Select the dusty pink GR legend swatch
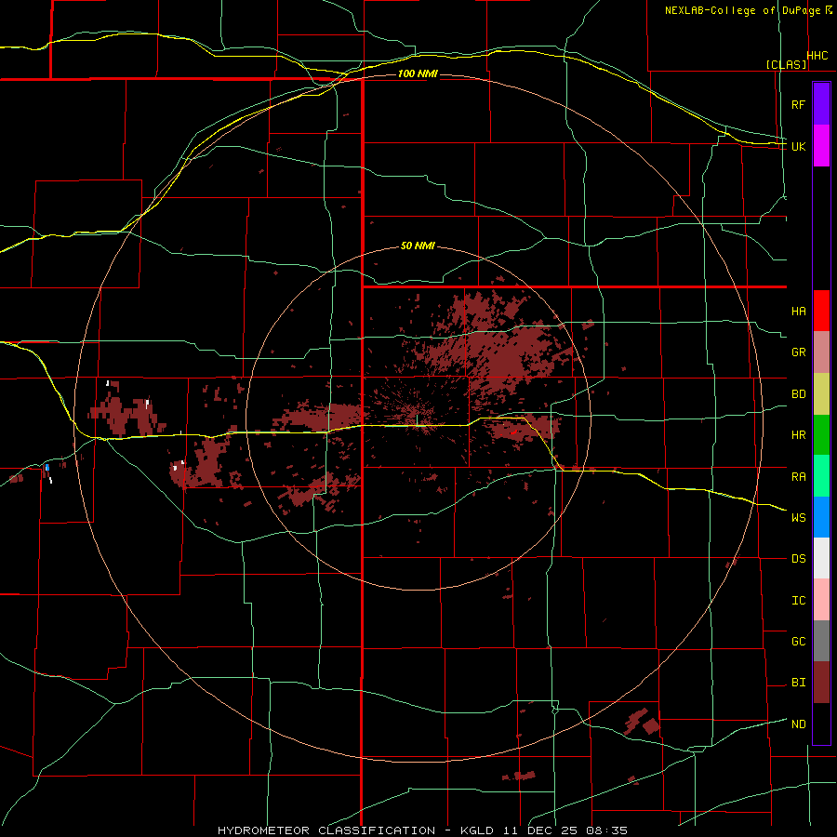837x837 pixels. tap(821, 352)
